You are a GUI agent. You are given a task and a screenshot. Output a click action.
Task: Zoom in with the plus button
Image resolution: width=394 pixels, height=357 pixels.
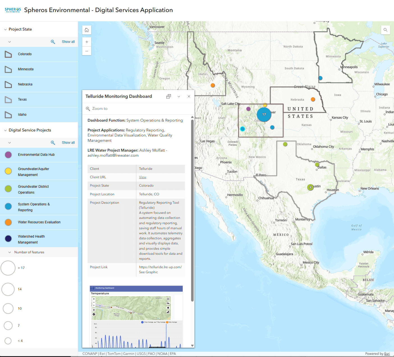click(x=87, y=42)
